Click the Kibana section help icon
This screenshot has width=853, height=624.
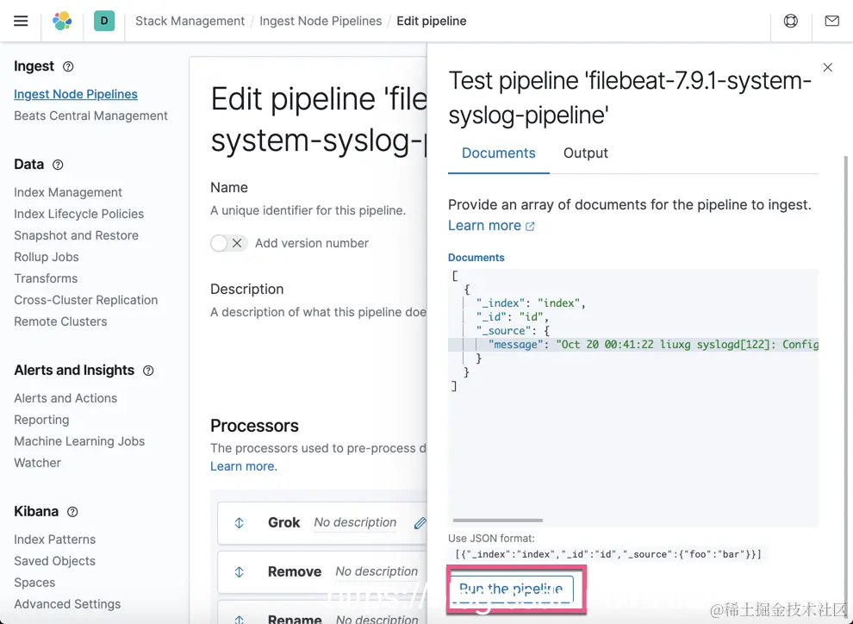72,511
